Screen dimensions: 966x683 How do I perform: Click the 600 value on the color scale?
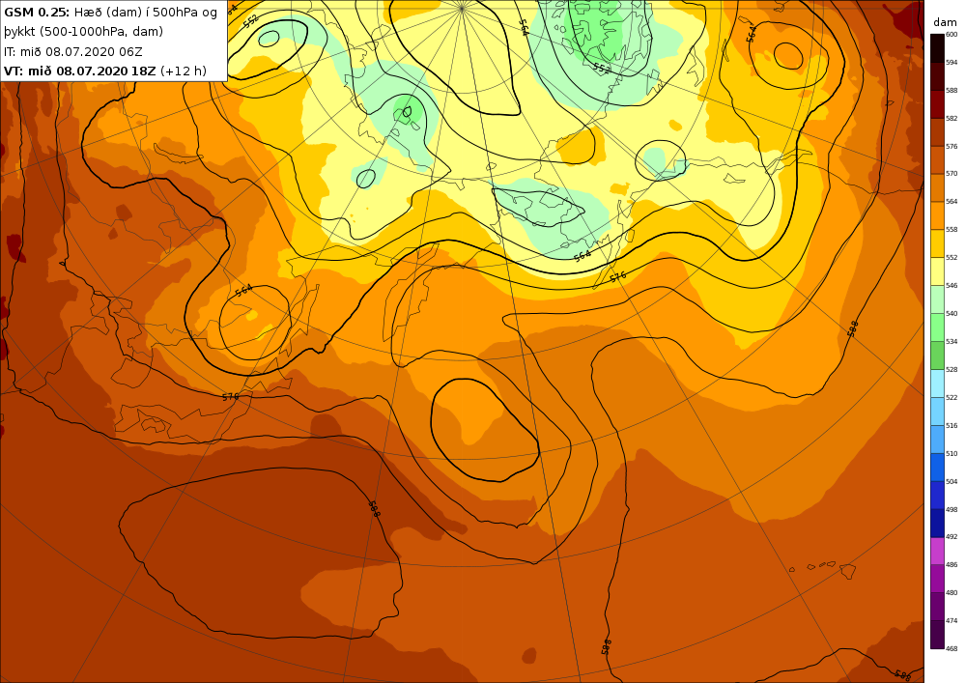pyautogui.click(x=952, y=35)
